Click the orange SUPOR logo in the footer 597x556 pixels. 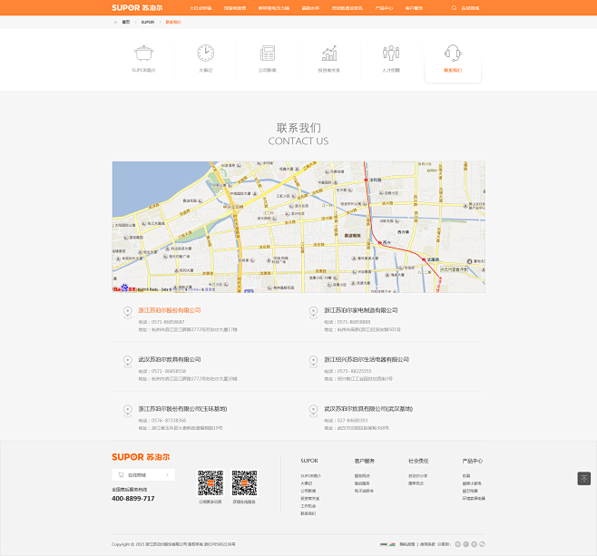[x=141, y=457]
